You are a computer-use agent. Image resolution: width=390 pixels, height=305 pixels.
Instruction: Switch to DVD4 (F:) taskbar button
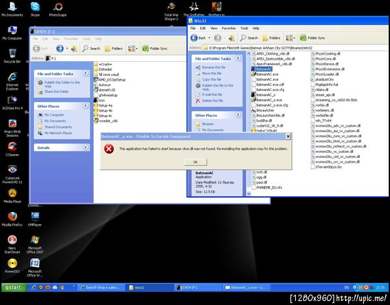(x=198, y=287)
